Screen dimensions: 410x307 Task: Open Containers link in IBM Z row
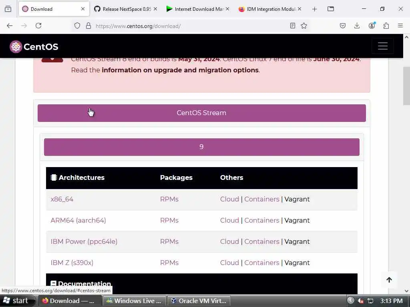click(x=262, y=263)
